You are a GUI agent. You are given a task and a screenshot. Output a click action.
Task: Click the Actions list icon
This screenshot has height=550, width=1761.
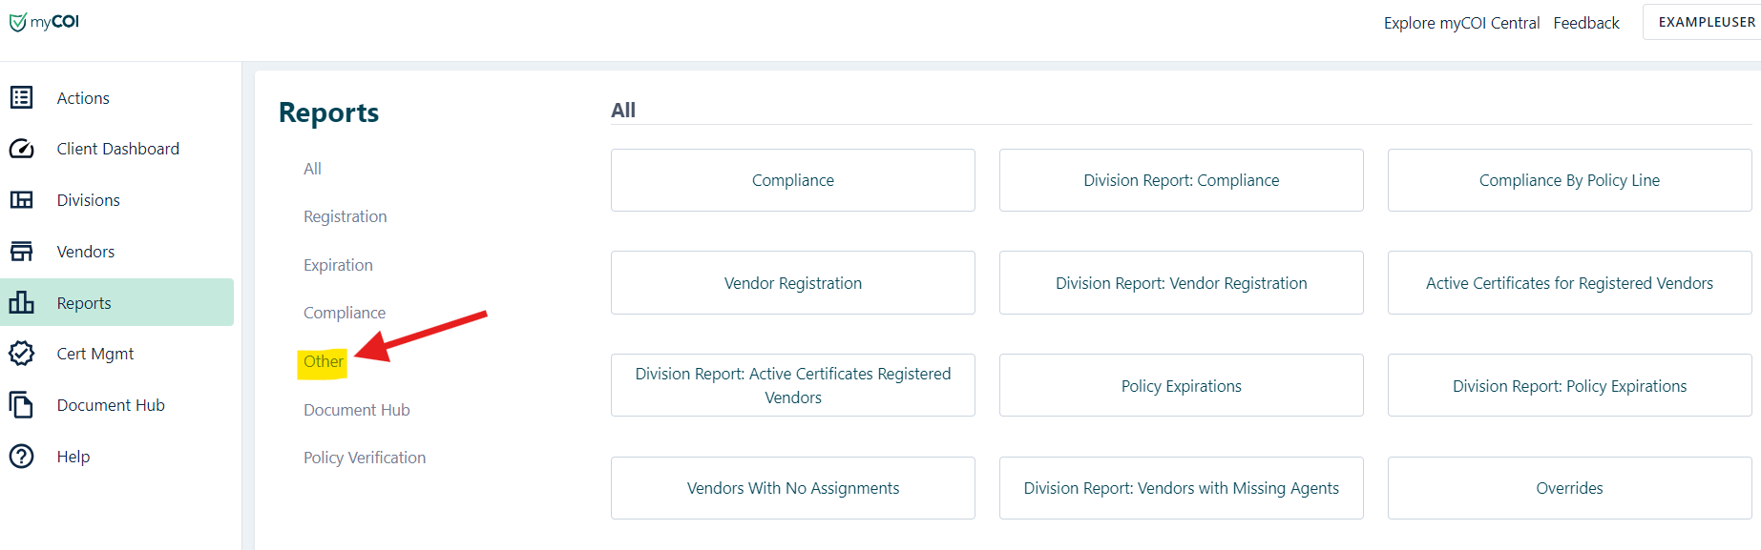pos(21,97)
